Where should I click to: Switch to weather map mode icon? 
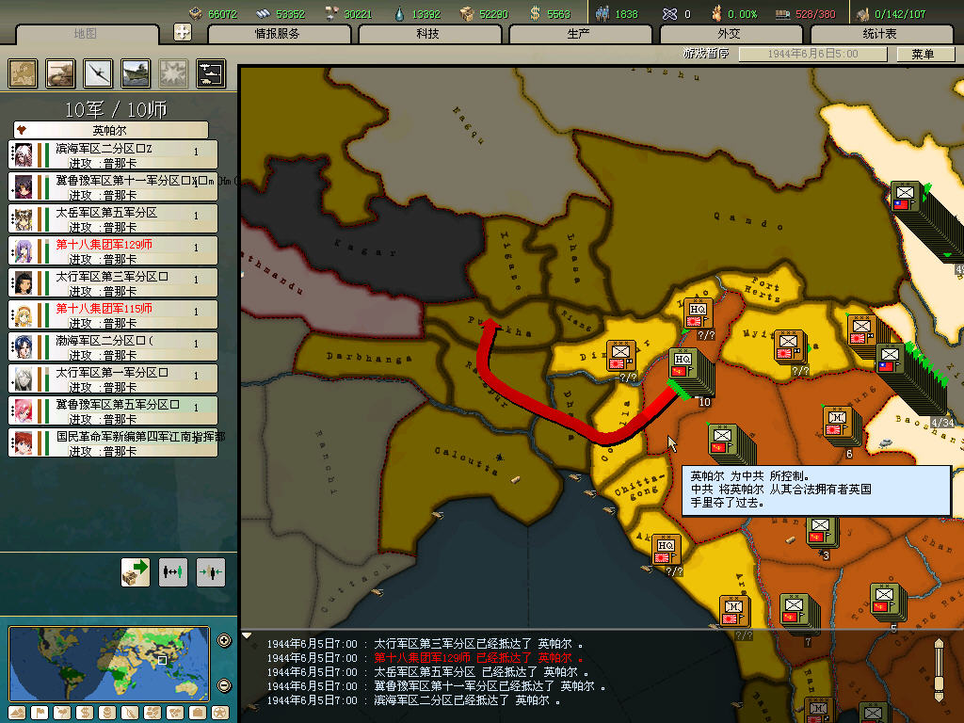click(x=62, y=714)
